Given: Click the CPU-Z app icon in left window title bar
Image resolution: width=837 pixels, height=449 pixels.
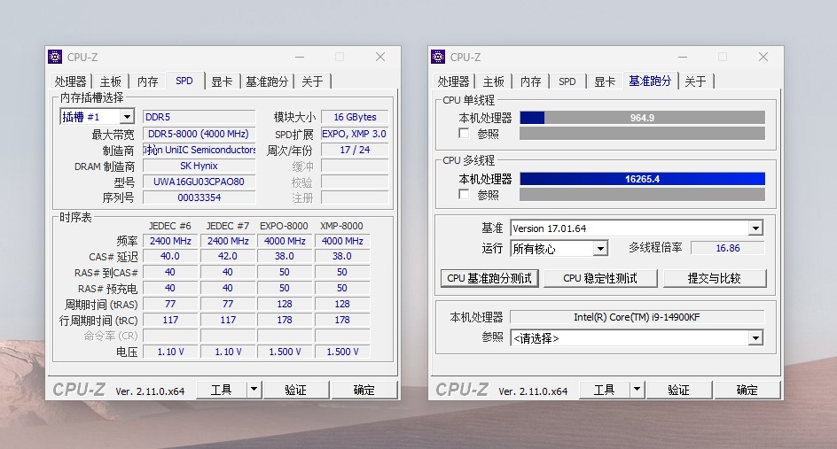Looking at the screenshot, I should pyautogui.click(x=54, y=57).
